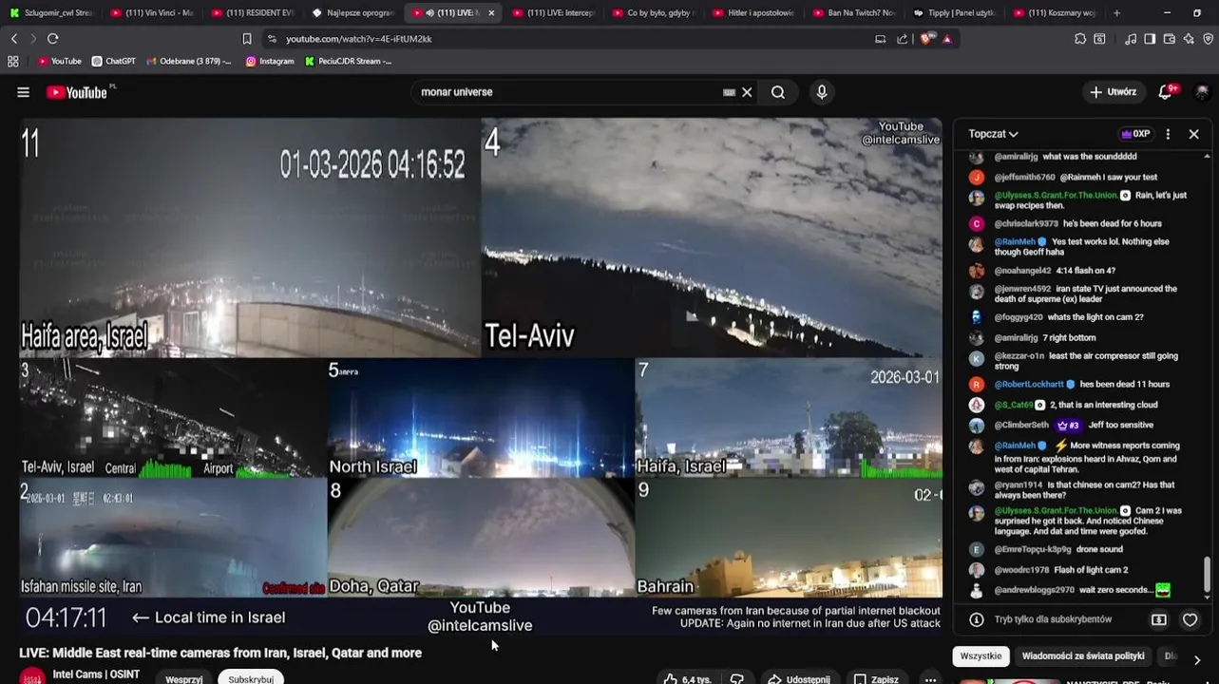Open the 0XP channel points badge
Screen dimensions: 1219x684
pyautogui.click(x=1135, y=134)
